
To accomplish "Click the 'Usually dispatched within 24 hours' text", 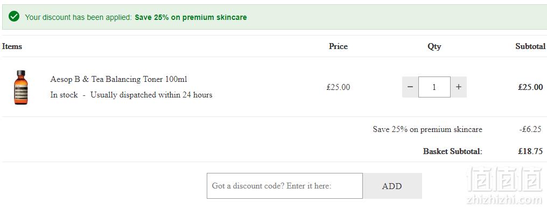I will point(151,95).
